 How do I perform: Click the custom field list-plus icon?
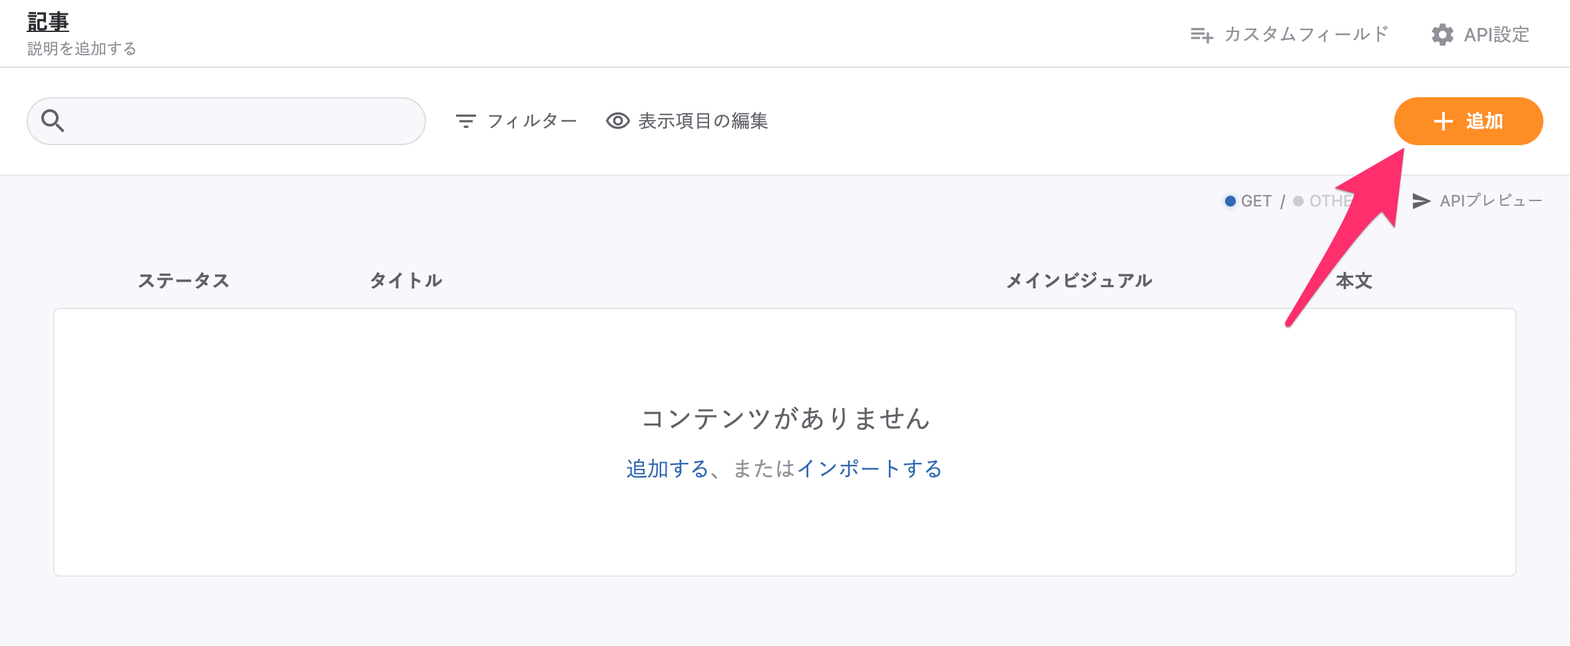coord(1201,35)
